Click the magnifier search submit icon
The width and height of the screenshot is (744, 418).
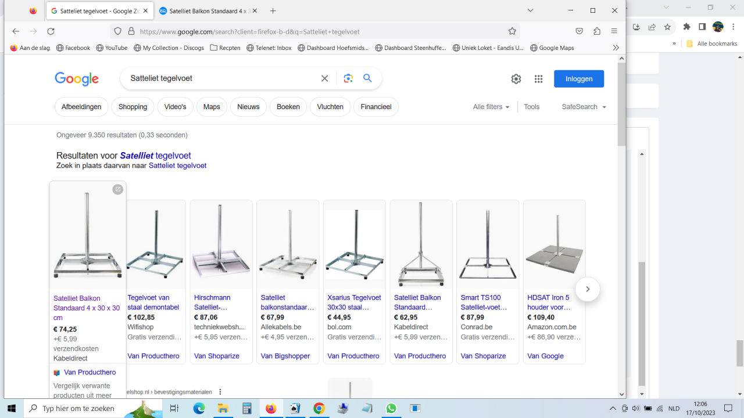tap(367, 78)
